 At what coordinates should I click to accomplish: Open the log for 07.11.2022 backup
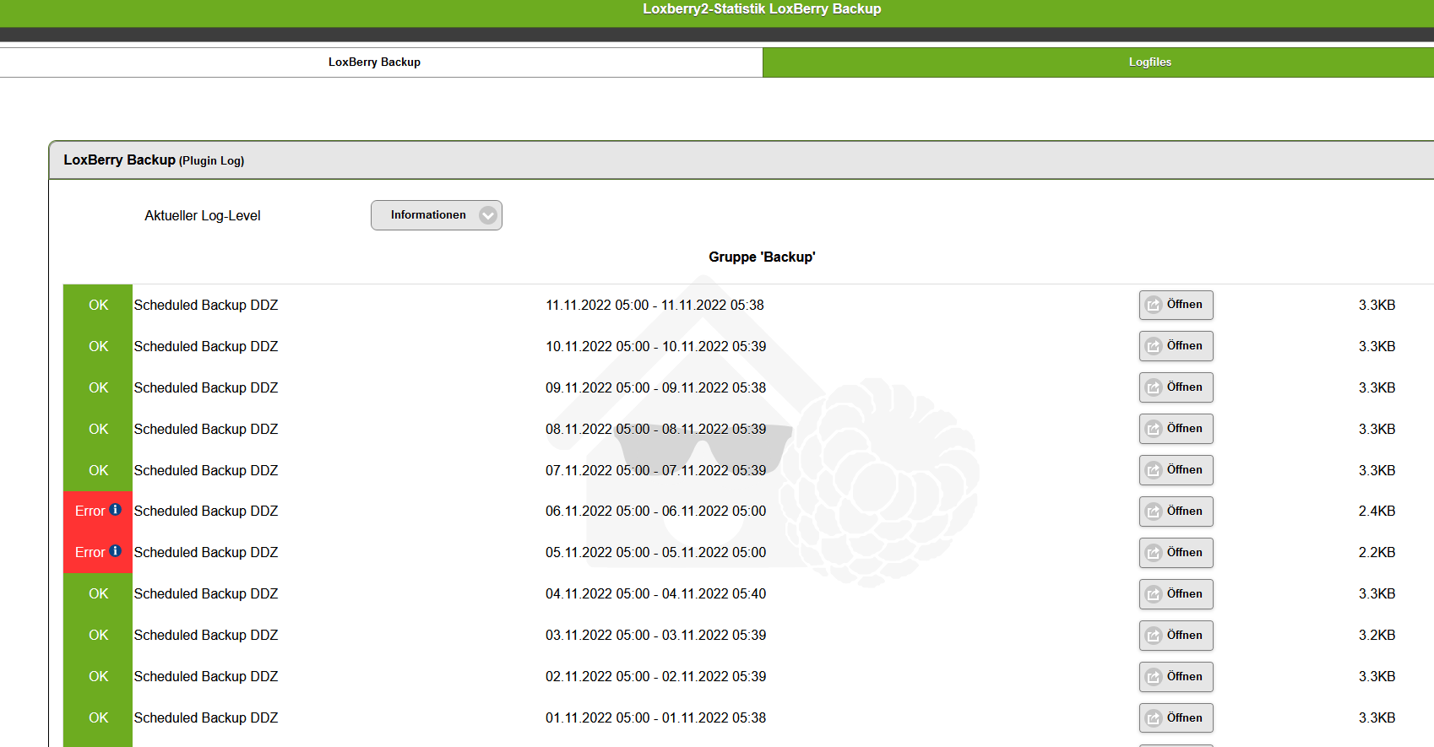pyautogui.click(x=1176, y=470)
